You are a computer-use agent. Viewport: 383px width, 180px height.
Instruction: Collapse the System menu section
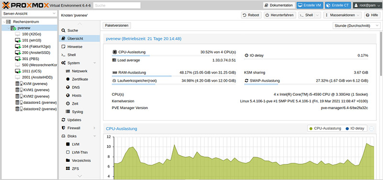point(94,63)
